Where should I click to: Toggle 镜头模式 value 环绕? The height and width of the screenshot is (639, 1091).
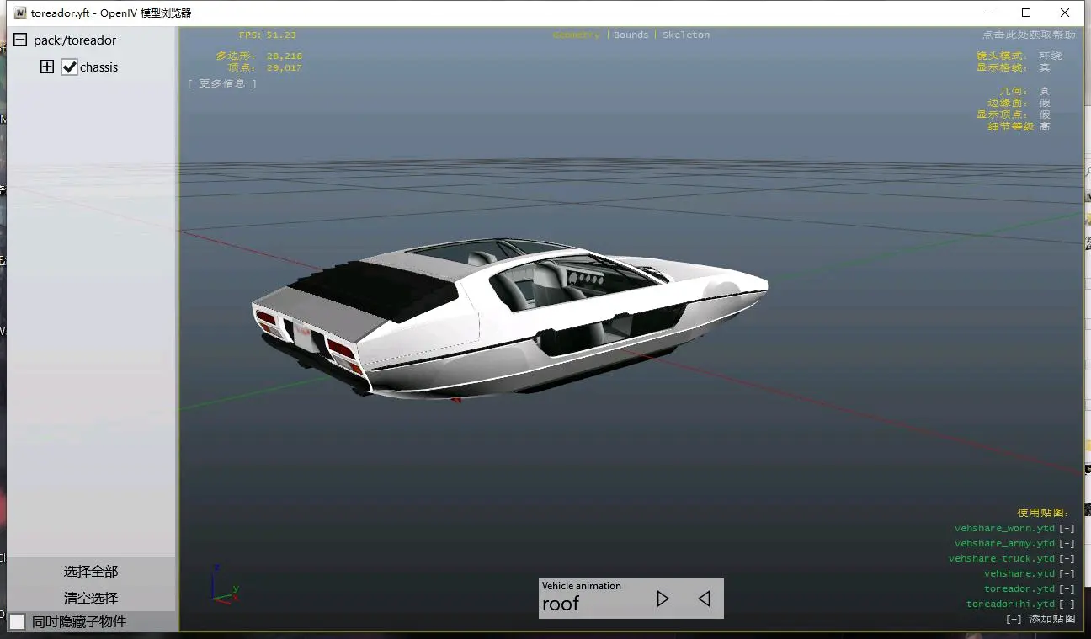1051,56
